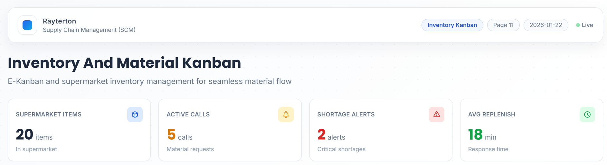Click the blue cube Supermarket Items icon
607x165 pixels.
click(x=135, y=115)
